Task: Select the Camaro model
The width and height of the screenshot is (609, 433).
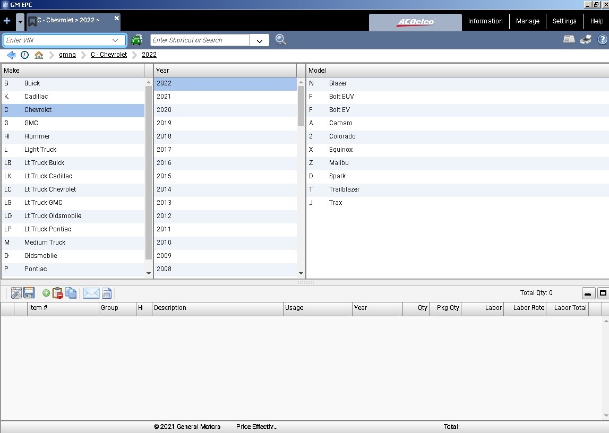Action: point(458,123)
